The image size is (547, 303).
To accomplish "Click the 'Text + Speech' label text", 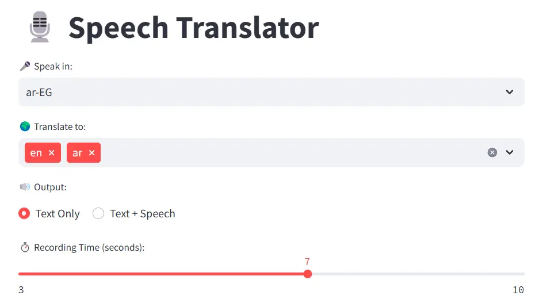I will (x=143, y=213).
